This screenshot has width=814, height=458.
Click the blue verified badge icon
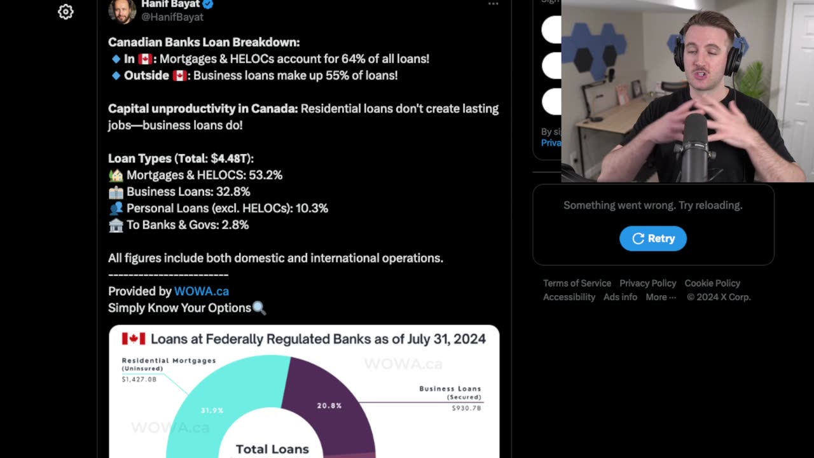click(208, 4)
